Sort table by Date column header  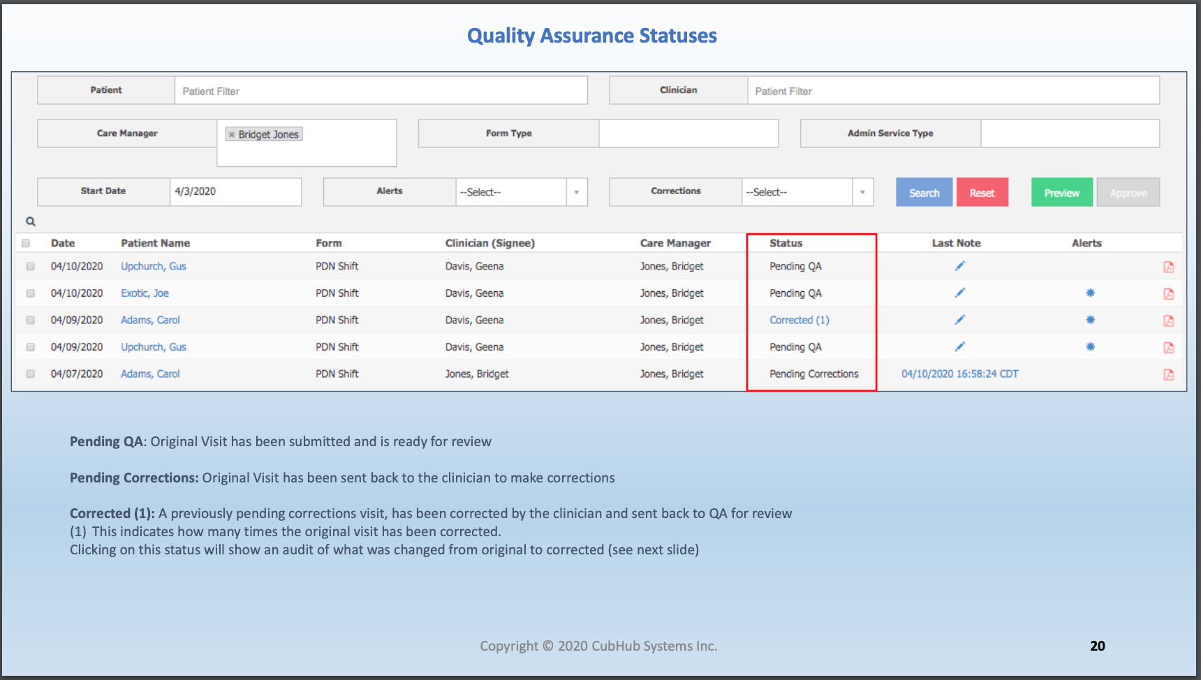63,243
